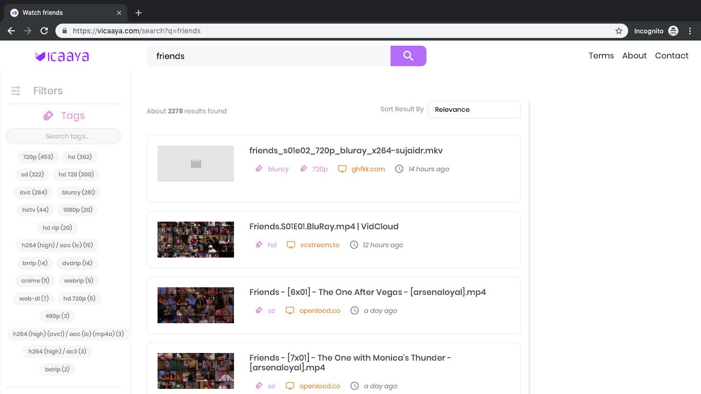Click the browser address bar URL
Image resolution: width=701 pixels, height=394 pixels.
click(x=137, y=31)
